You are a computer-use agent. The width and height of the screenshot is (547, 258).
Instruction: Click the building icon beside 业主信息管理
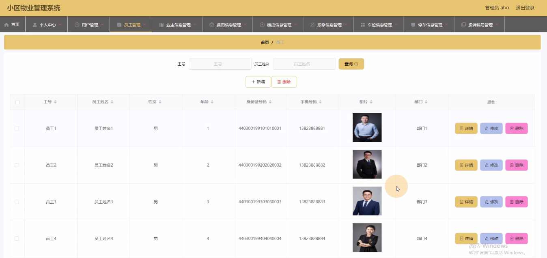tap(162, 25)
